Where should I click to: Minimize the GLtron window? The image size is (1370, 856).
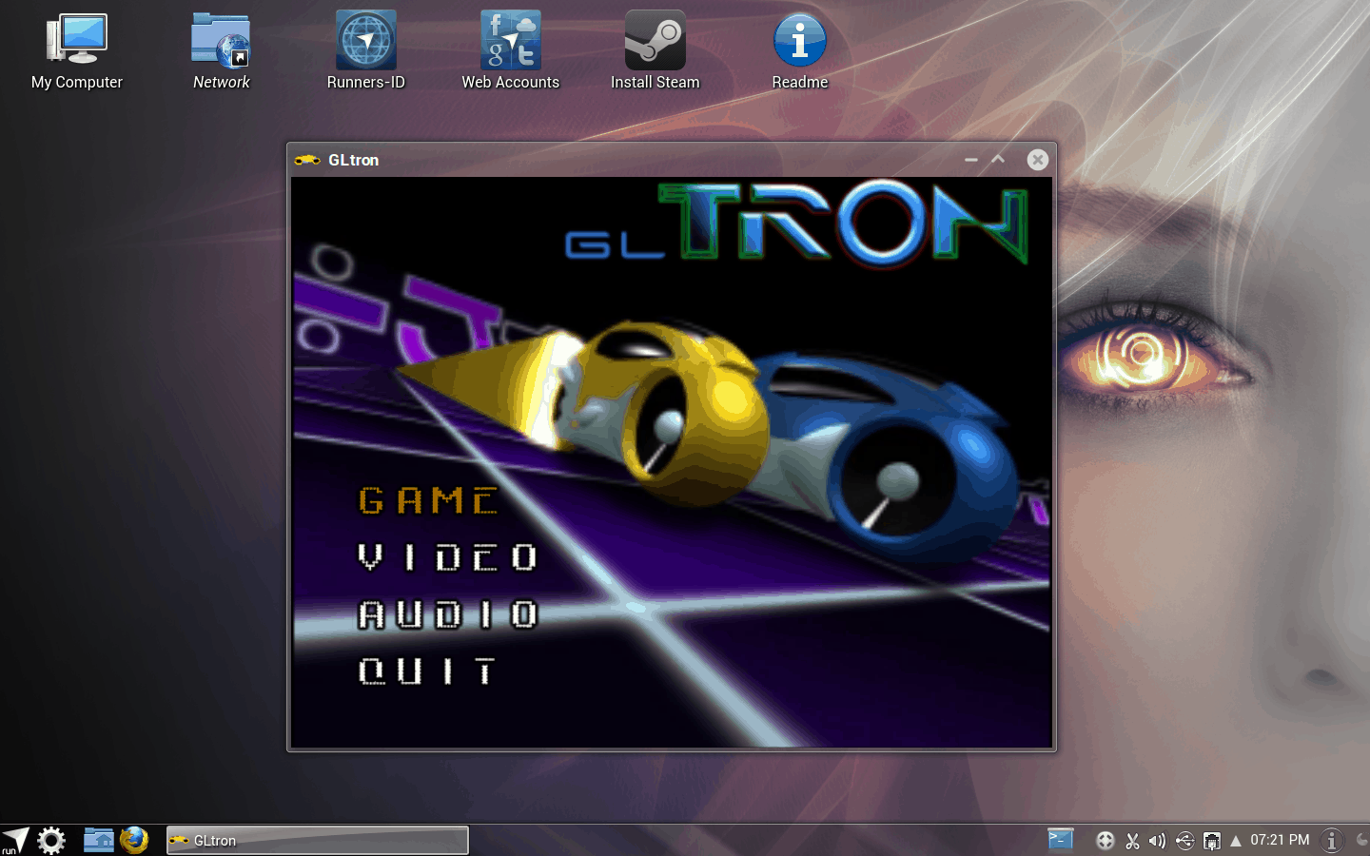(971, 160)
